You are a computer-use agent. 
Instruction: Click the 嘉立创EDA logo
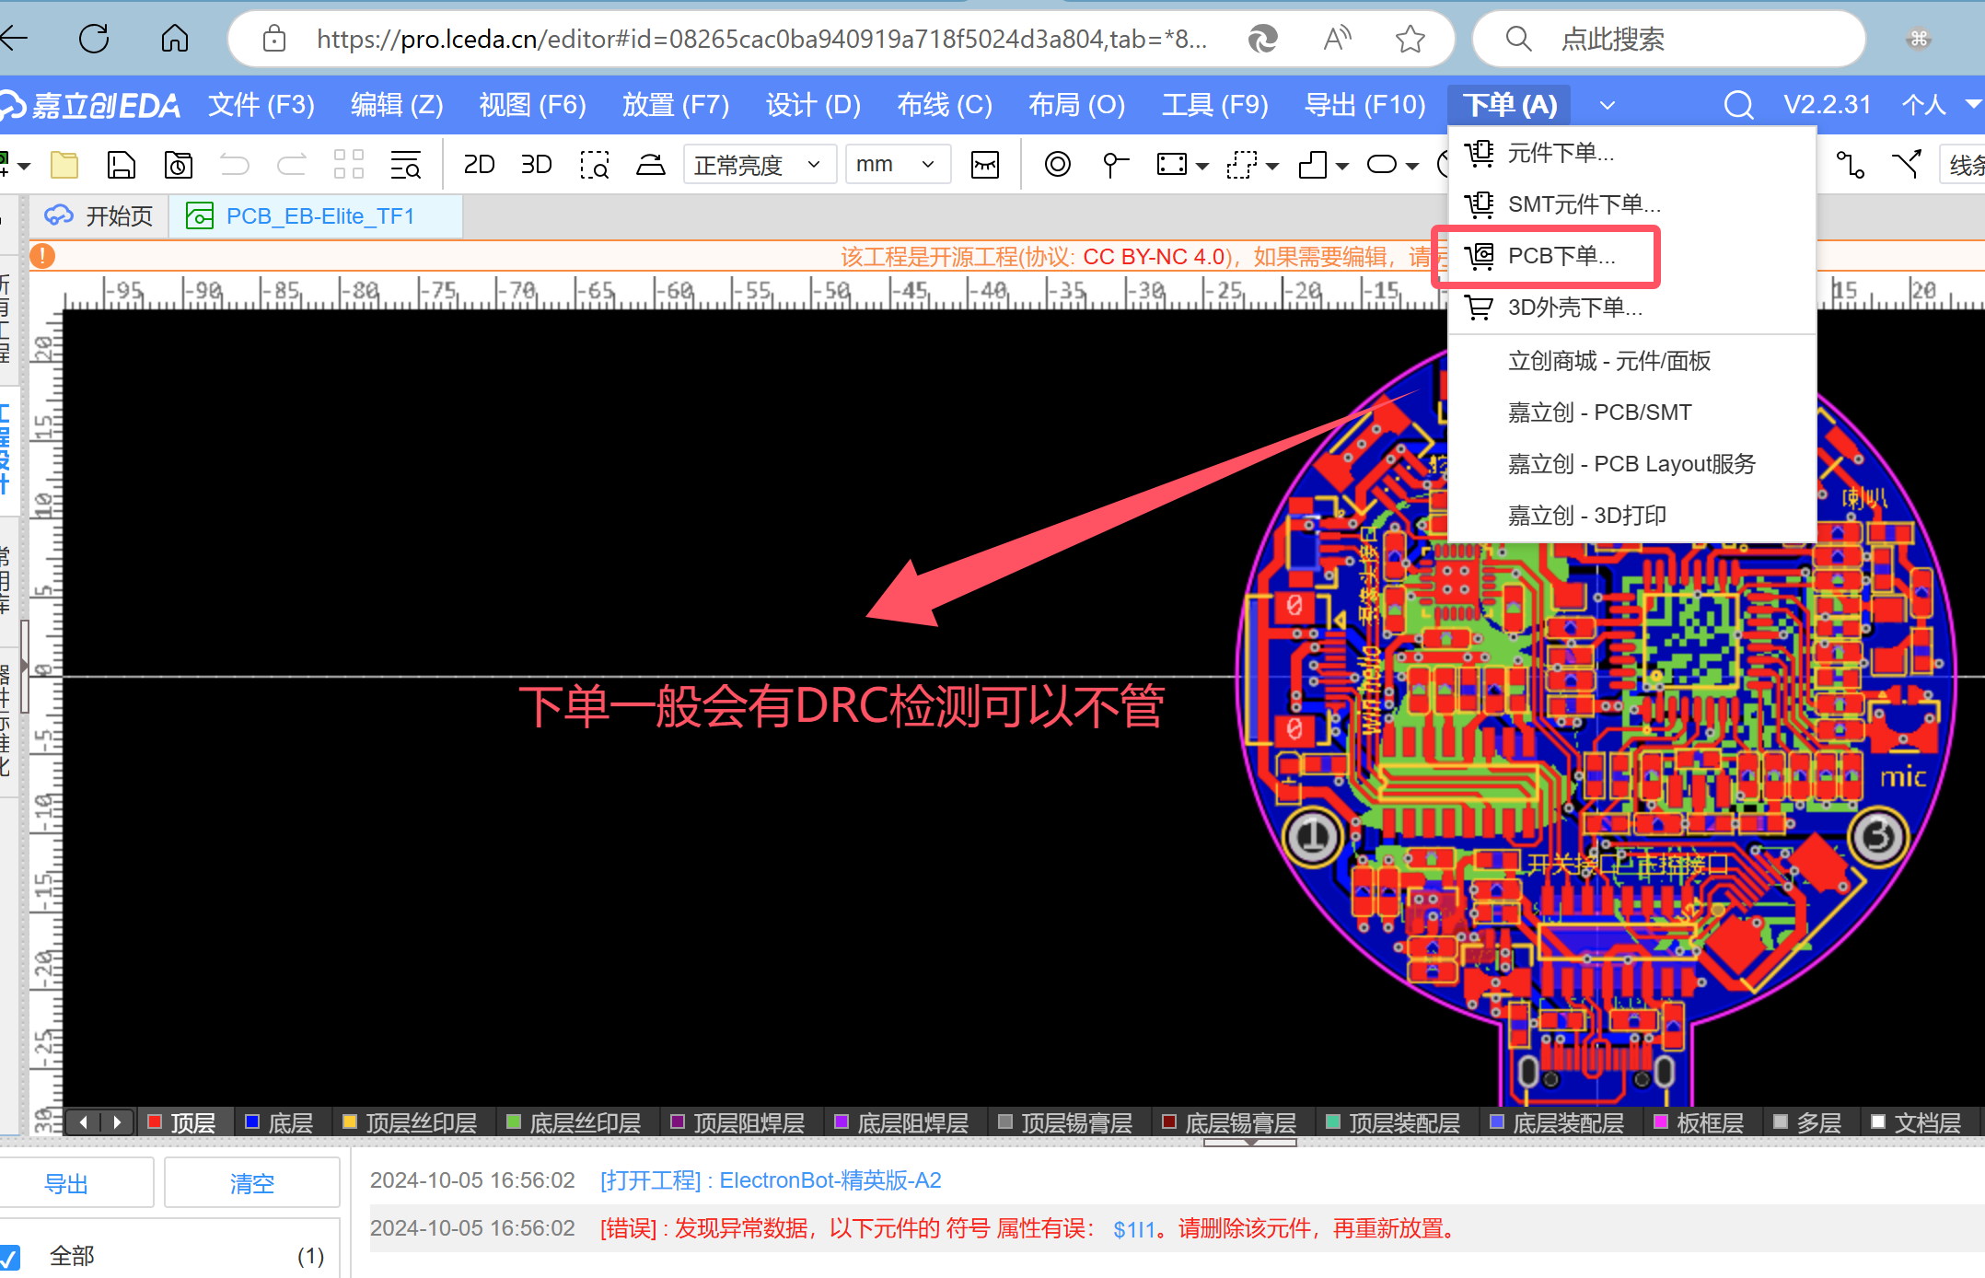(90, 105)
